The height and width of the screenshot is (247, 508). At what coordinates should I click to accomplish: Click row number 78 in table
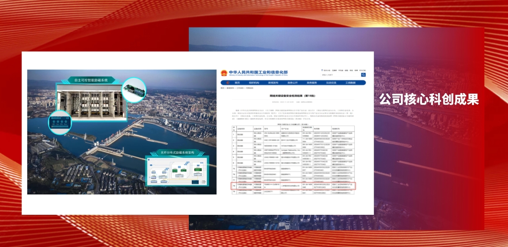point(234,186)
